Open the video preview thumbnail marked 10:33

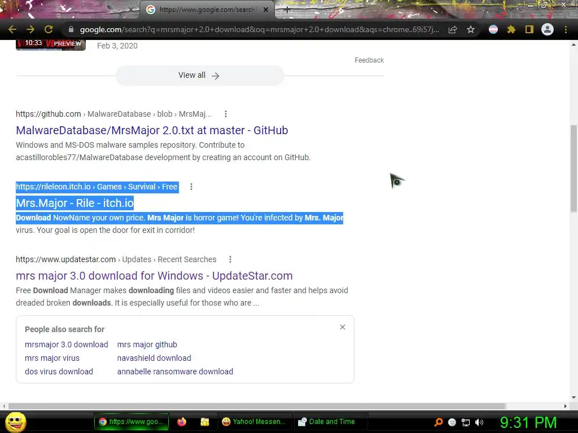(x=51, y=45)
